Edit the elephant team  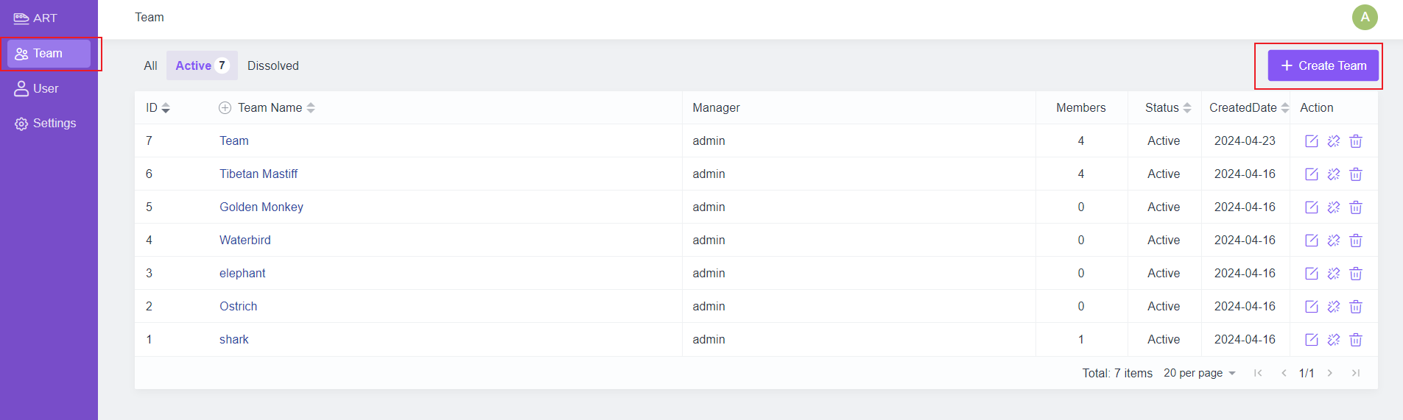tap(1311, 274)
